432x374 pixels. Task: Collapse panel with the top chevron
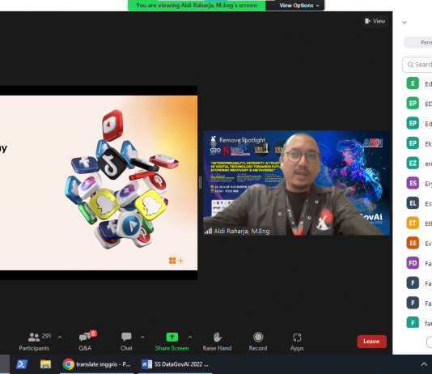pos(404,23)
